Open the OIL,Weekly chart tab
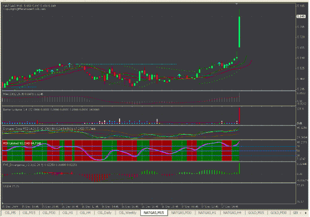Screen dimensions: 310x217 (127, 213)
